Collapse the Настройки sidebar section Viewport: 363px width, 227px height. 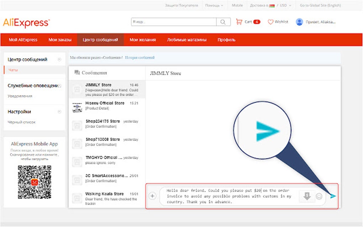coord(59,112)
